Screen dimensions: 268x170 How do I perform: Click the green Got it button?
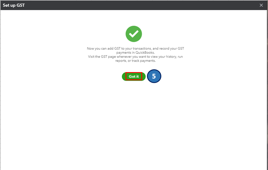point(134,77)
